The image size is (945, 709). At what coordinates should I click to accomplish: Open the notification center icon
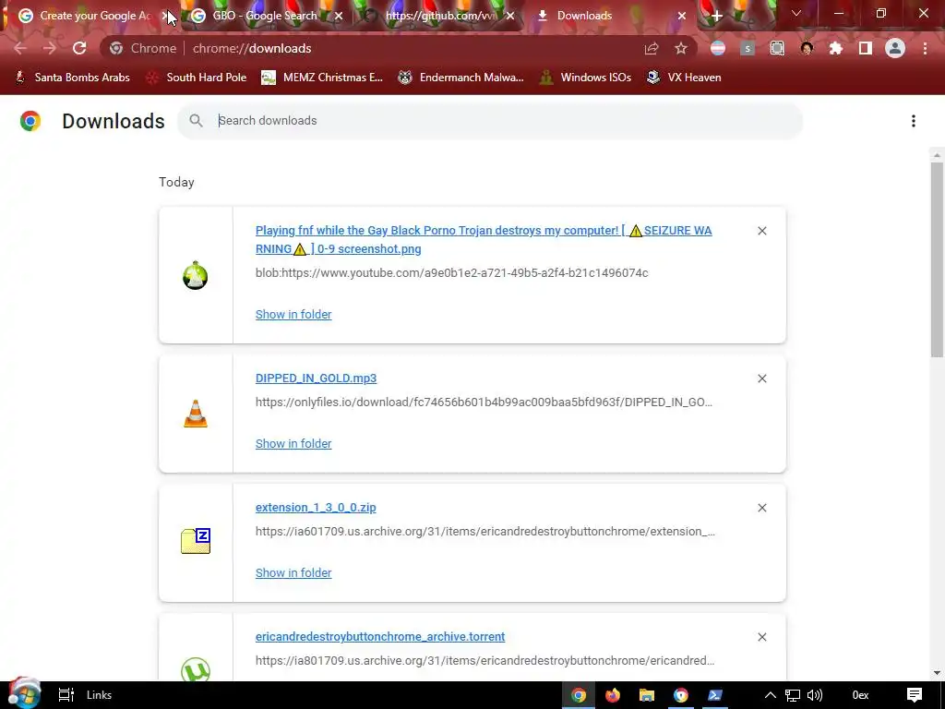[x=915, y=695]
